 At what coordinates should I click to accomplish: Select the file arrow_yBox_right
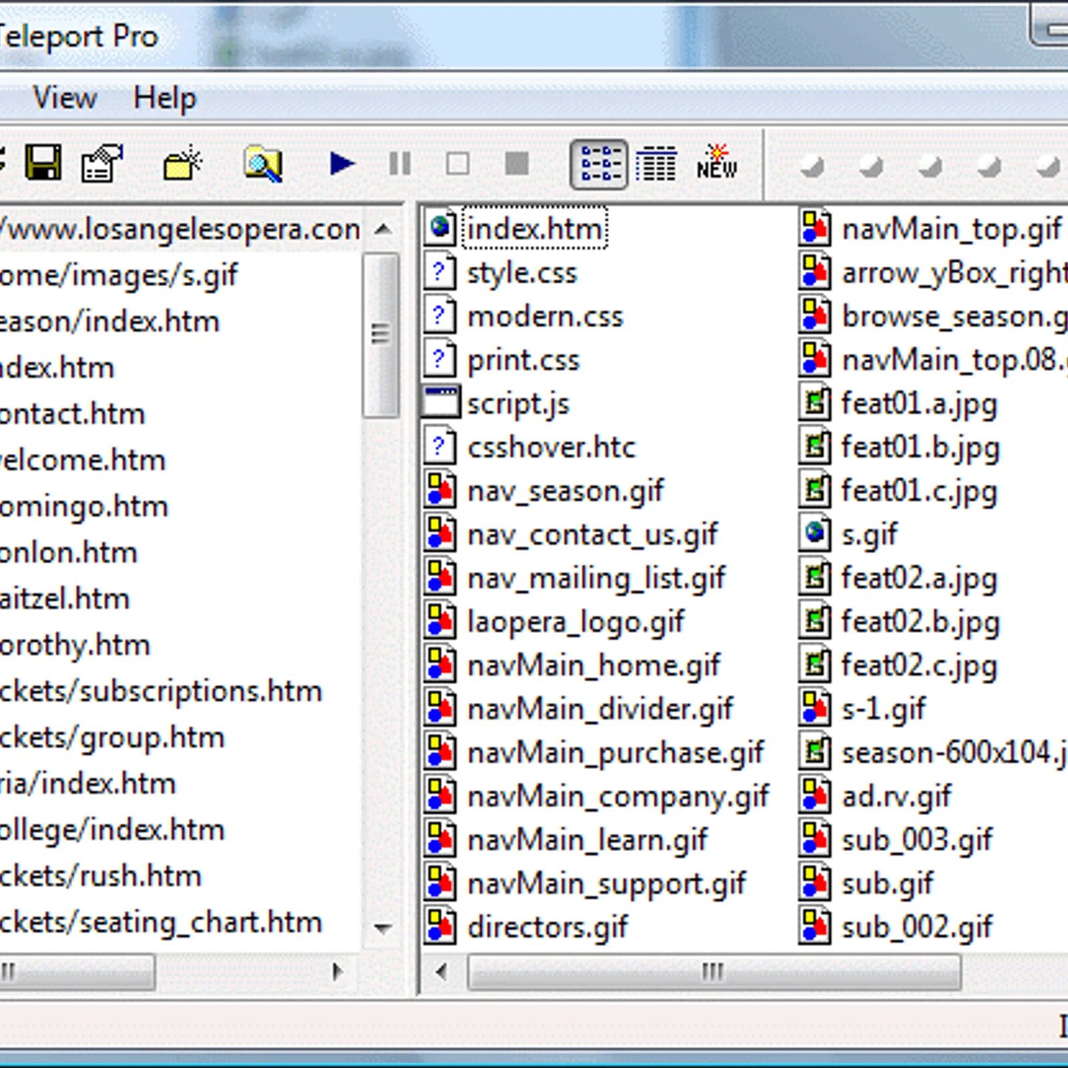pyautogui.click(x=955, y=273)
